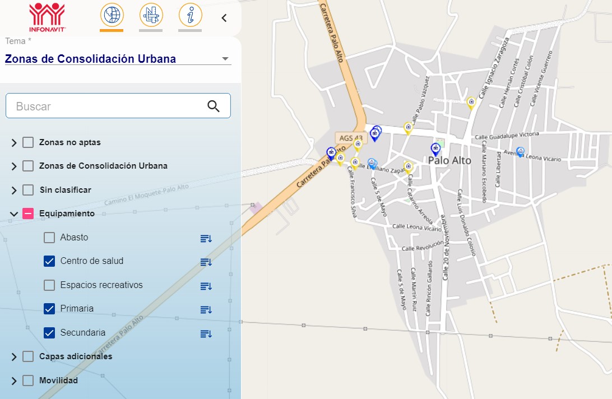Image resolution: width=612 pixels, height=399 pixels.
Task: Open the legend icon next to Centro de salud
Action: pyautogui.click(x=206, y=262)
